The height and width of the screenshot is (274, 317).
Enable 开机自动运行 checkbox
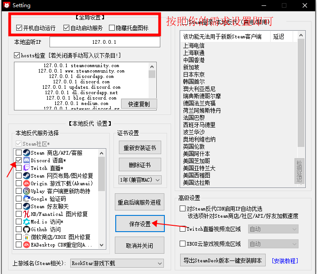pyautogui.click(x=19, y=28)
